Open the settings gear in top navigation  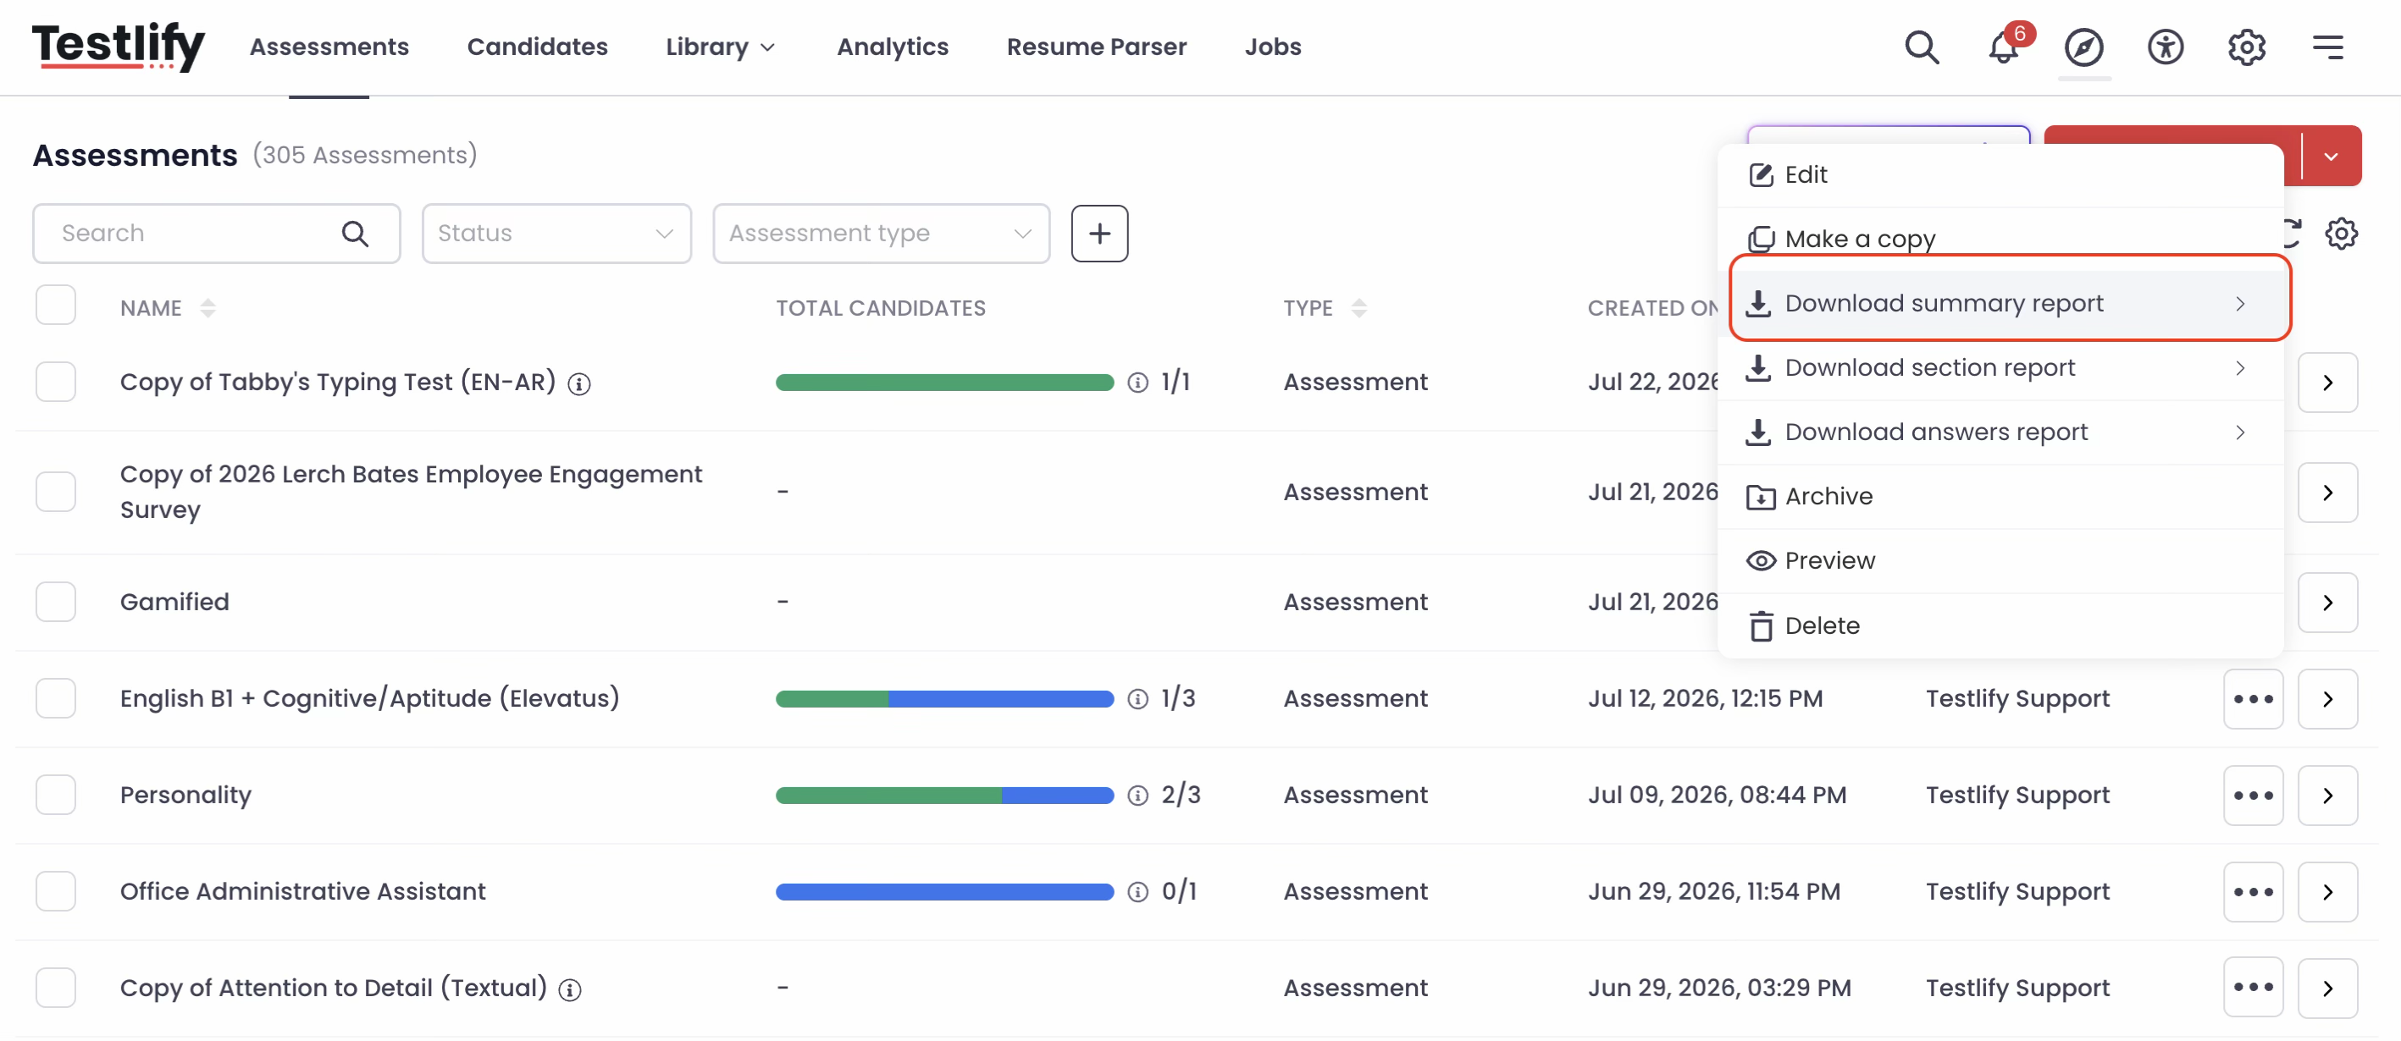click(2246, 47)
